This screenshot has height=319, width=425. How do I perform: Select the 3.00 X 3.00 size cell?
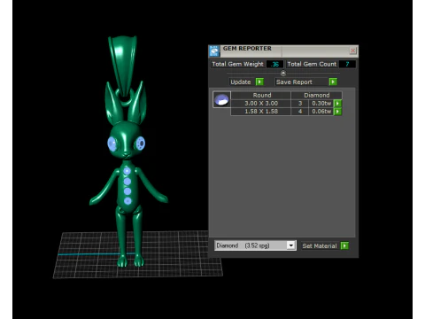pyautogui.click(x=261, y=104)
